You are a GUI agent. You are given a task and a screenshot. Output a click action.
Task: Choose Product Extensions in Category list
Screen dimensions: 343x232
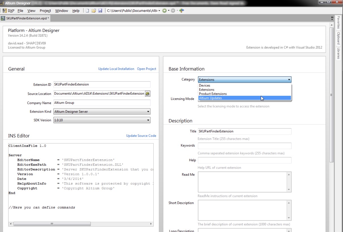[213, 94]
